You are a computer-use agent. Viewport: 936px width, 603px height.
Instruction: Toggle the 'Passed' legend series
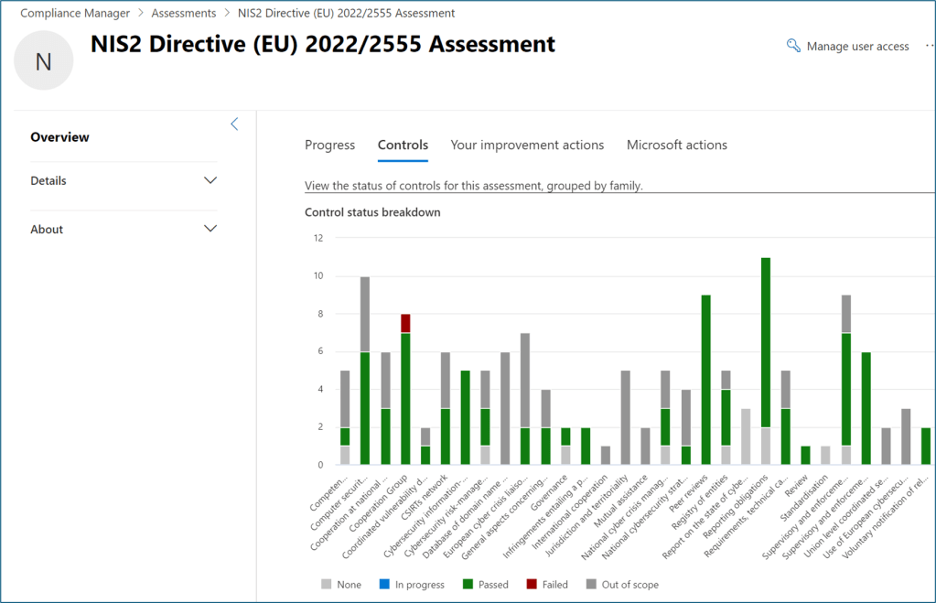pyautogui.click(x=485, y=584)
